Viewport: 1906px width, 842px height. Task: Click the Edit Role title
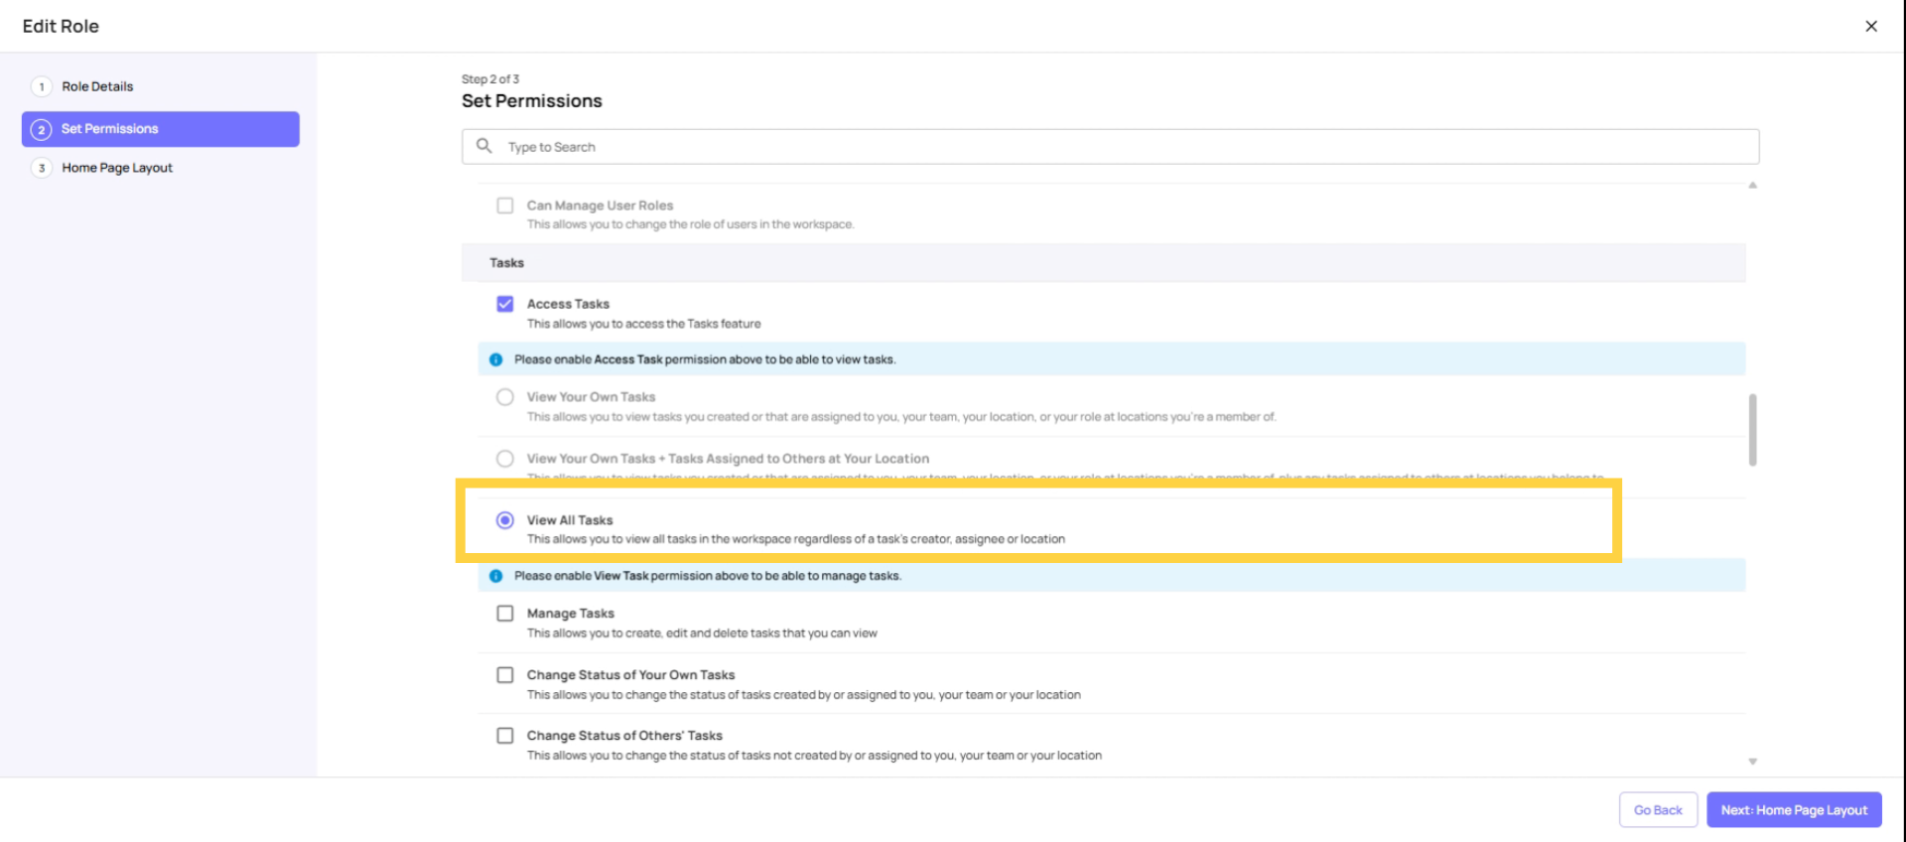pos(61,27)
